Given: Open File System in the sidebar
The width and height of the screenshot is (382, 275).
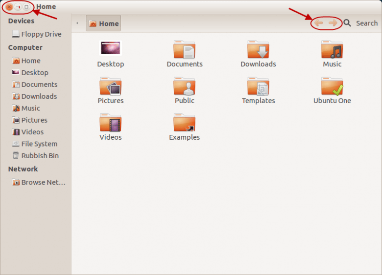Looking at the screenshot, I should pos(35,144).
